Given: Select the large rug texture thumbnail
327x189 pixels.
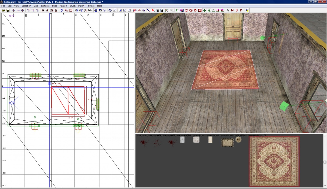Looking at the screenshot, I should tap(274, 161).
